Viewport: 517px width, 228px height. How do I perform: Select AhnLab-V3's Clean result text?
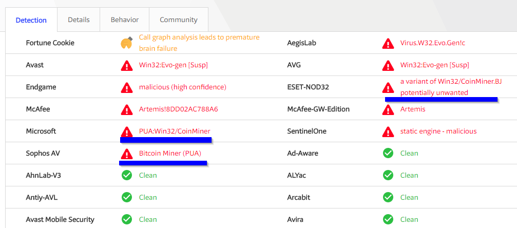(x=148, y=176)
